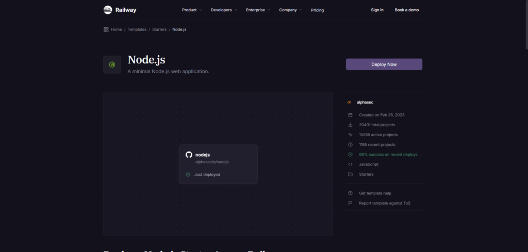Open the Product dropdown menu
Image resolution: width=528 pixels, height=252 pixels.
click(x=192, y=10)
